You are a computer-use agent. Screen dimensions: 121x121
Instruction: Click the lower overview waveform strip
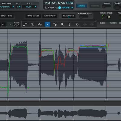60,113
